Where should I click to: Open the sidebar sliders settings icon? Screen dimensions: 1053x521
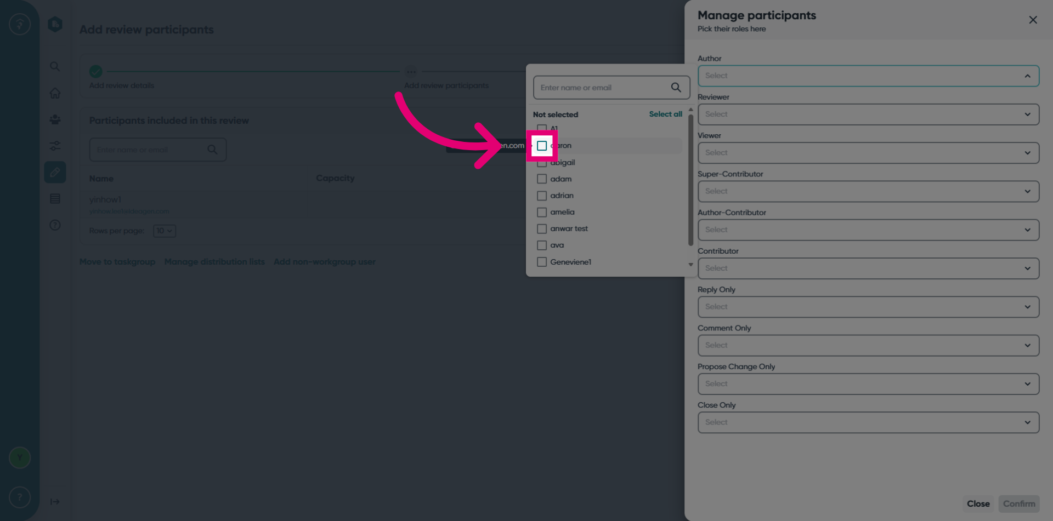[55, 146]
